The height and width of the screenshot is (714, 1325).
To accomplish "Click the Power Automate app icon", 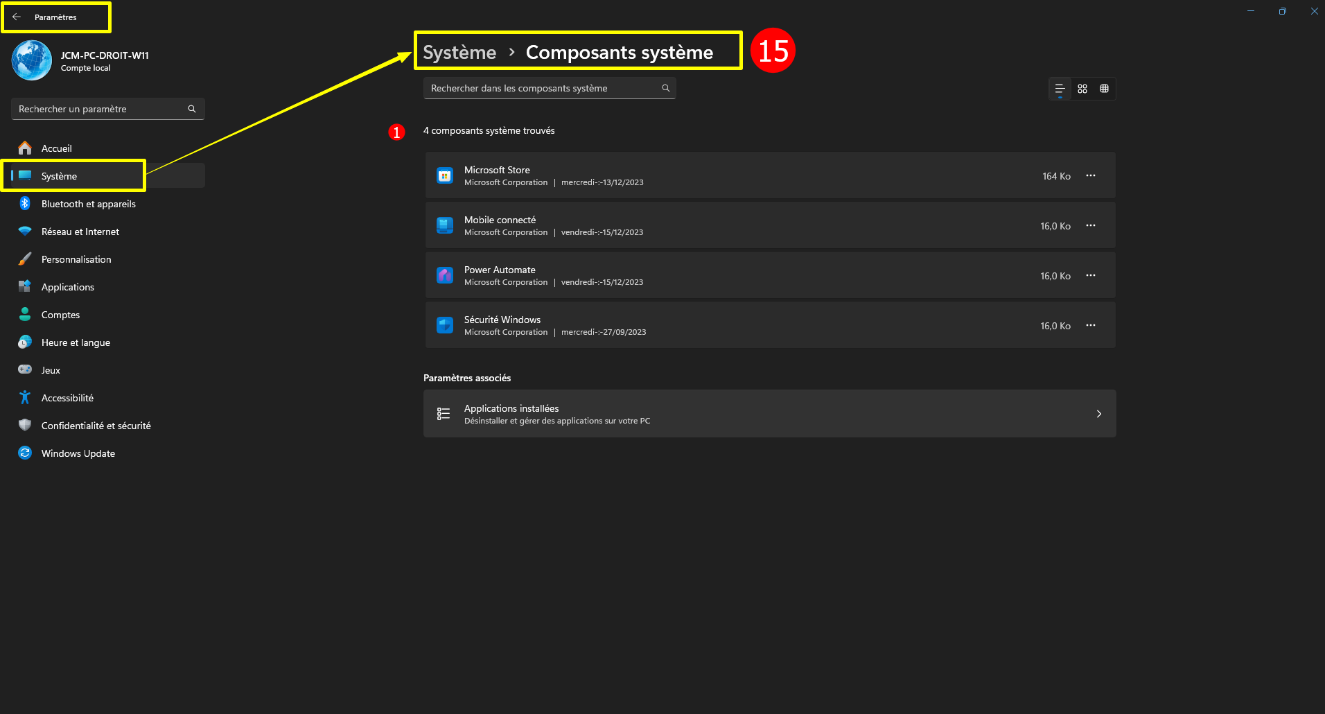I will 445,275.
